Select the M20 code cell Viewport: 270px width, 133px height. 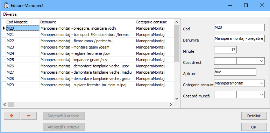23,28
